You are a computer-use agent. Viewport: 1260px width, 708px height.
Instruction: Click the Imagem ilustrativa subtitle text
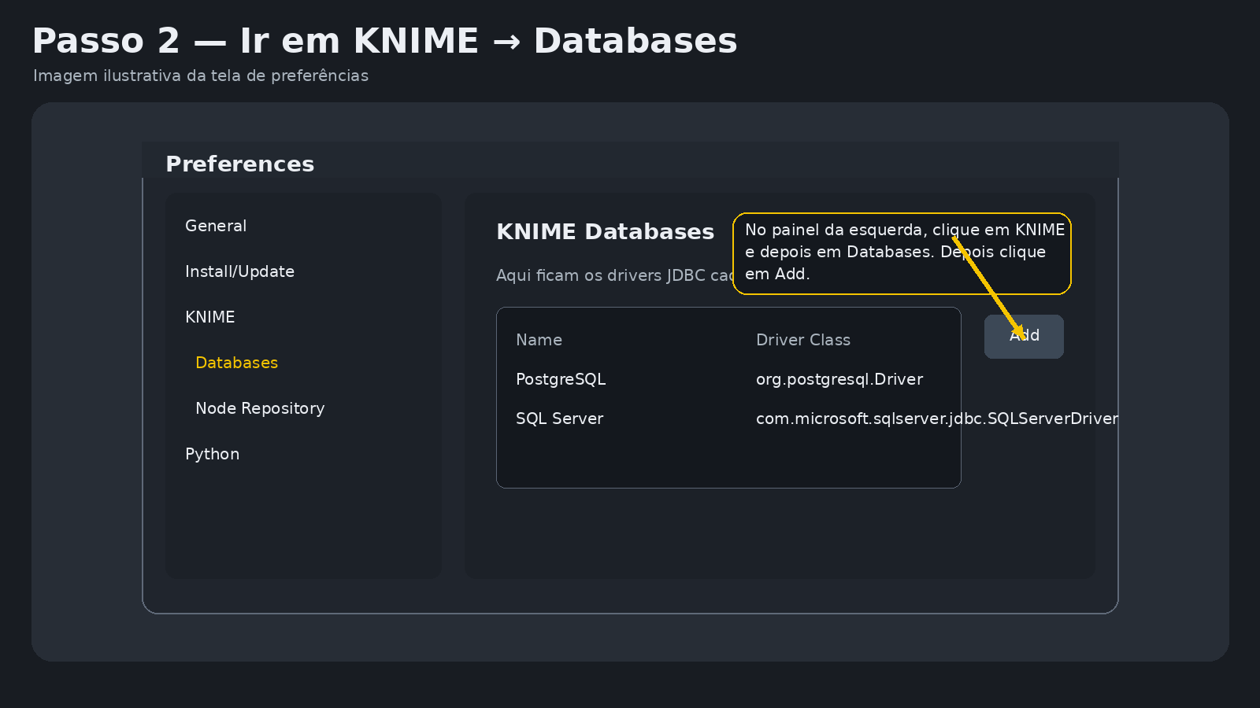200,76
